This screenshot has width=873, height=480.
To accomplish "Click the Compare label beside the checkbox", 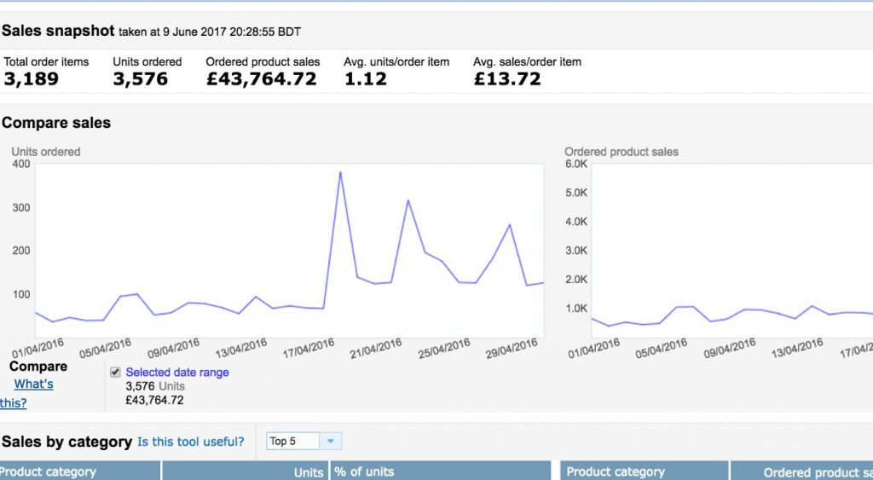I will [38, 367].
